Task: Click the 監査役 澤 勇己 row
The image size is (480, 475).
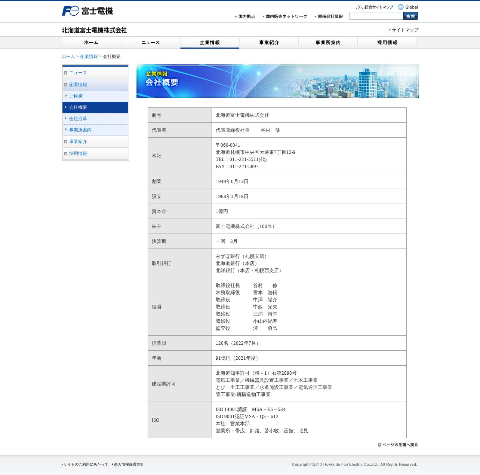Action: click(246, 328)
